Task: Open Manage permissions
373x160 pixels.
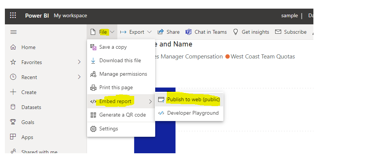Action: (x=121, y=74)
